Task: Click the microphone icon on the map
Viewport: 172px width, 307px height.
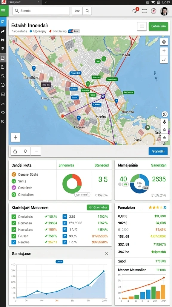Action: tap(165, 122)
